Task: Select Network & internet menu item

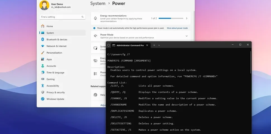Action: click(62, 46)
